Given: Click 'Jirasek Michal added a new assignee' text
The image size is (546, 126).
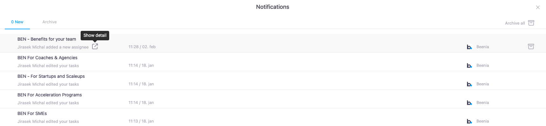Looking at the screenshot, I should point(53,47).
